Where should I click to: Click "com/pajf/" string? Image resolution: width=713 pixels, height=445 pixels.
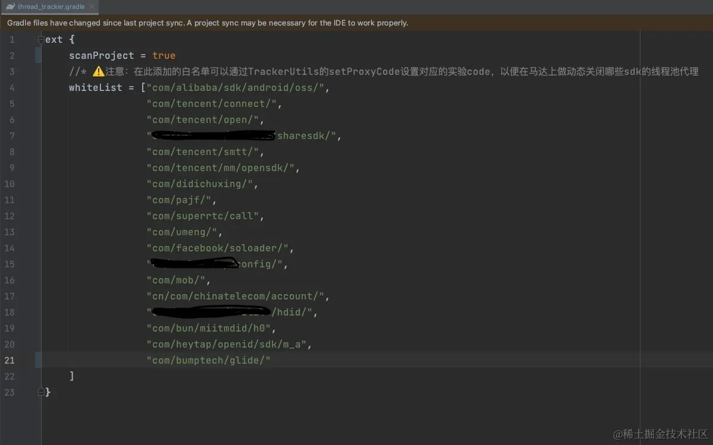179,200
